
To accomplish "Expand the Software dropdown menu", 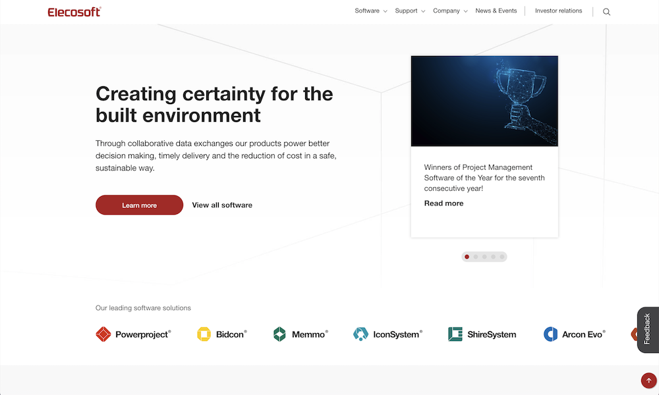I will (x=371, y=11).
